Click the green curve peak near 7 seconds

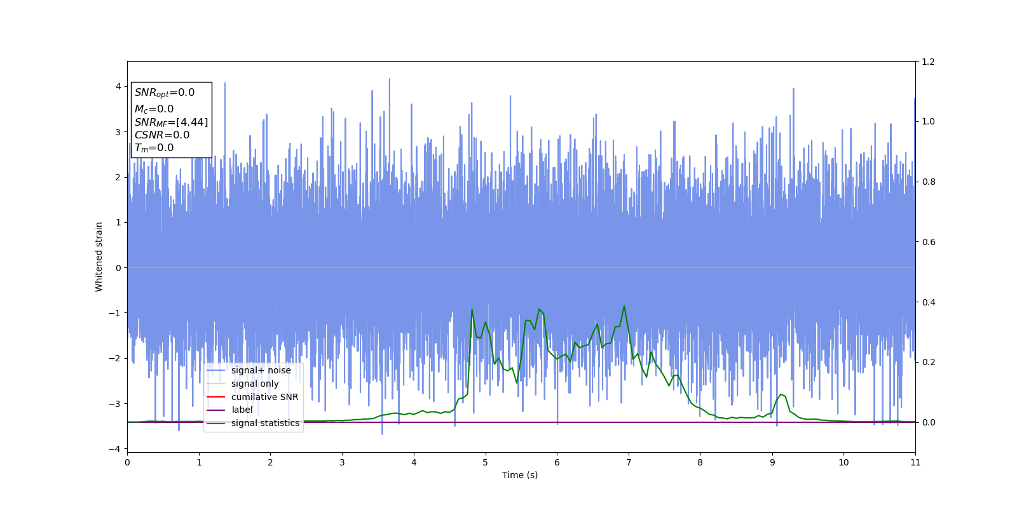624,306
